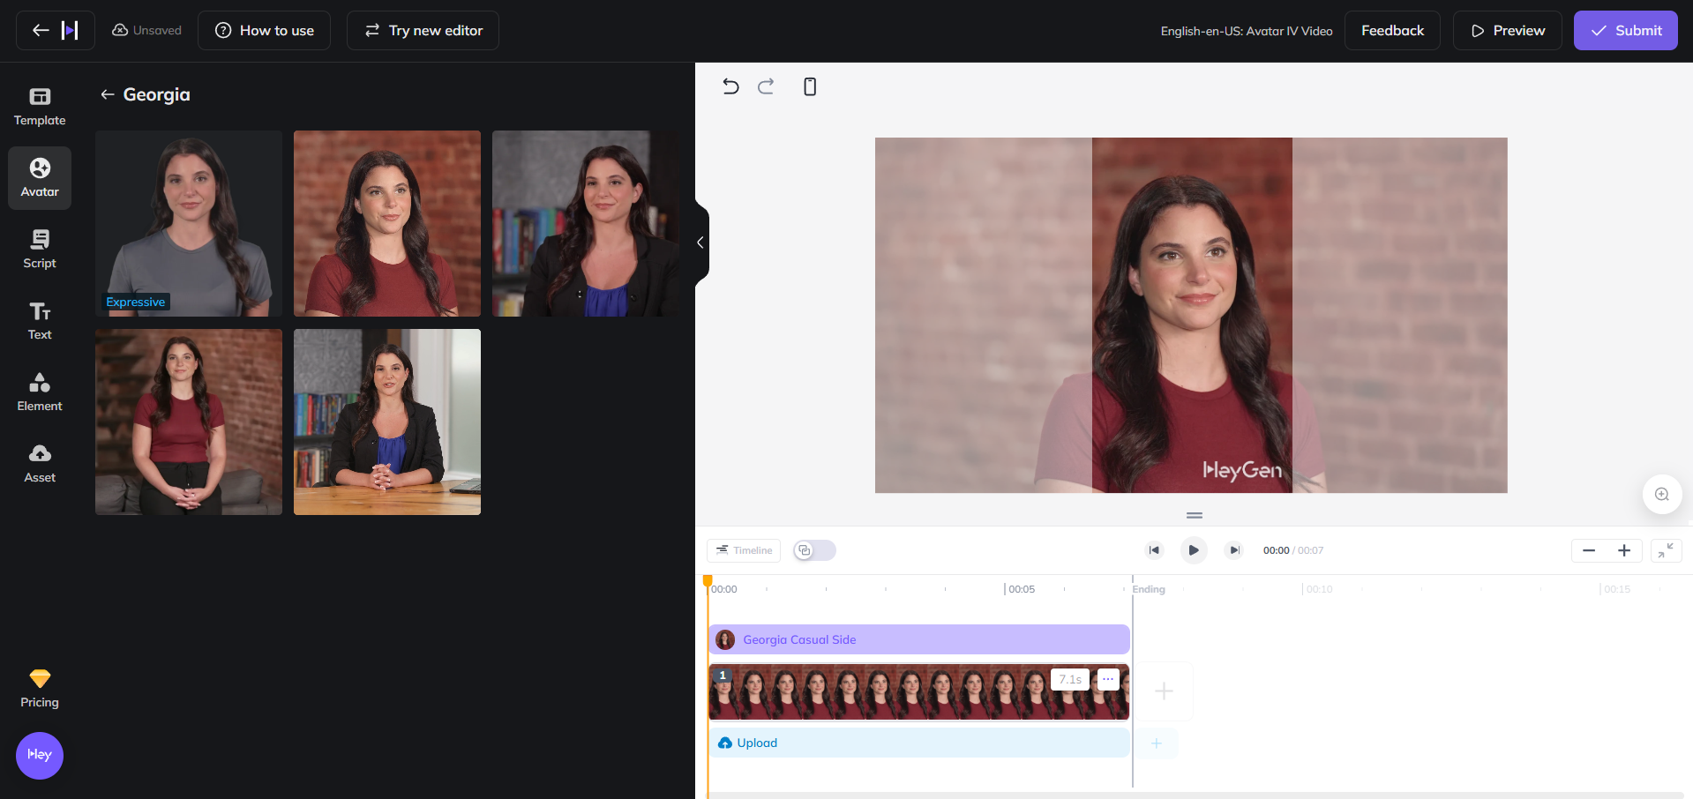Skip to the previous scene
The image size is (1693, 799).
click(1154, 550)
